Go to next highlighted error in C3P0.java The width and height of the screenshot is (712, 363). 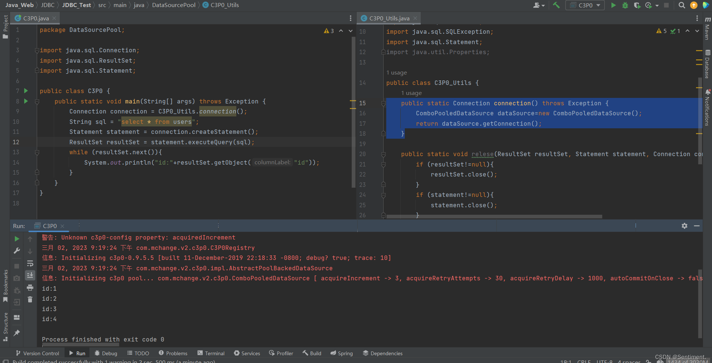(x=350, y=31)
